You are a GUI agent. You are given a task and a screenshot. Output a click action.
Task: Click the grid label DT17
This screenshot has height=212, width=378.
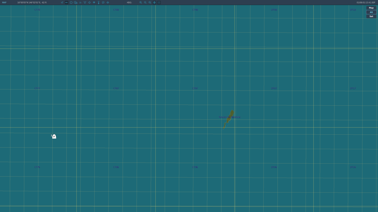coord(353,89)
